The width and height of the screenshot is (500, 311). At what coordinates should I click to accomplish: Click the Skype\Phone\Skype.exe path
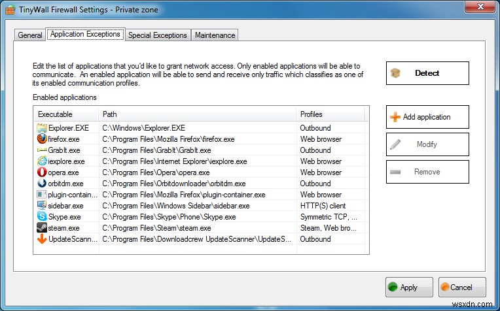169,217
